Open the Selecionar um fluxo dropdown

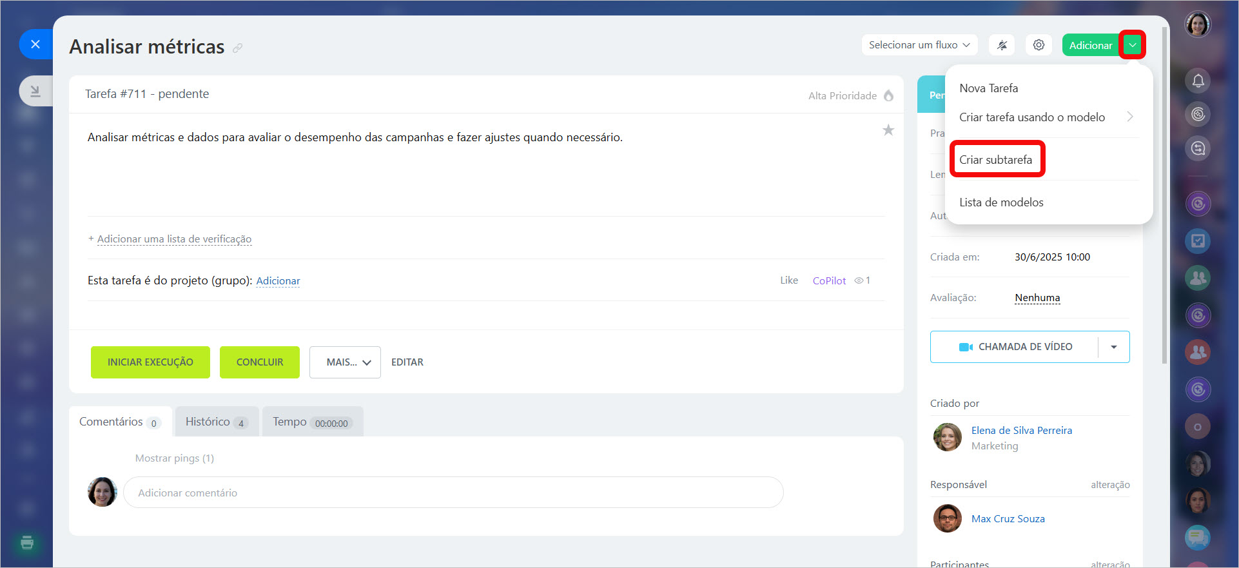pyautogui.click(x=919, y=45)
